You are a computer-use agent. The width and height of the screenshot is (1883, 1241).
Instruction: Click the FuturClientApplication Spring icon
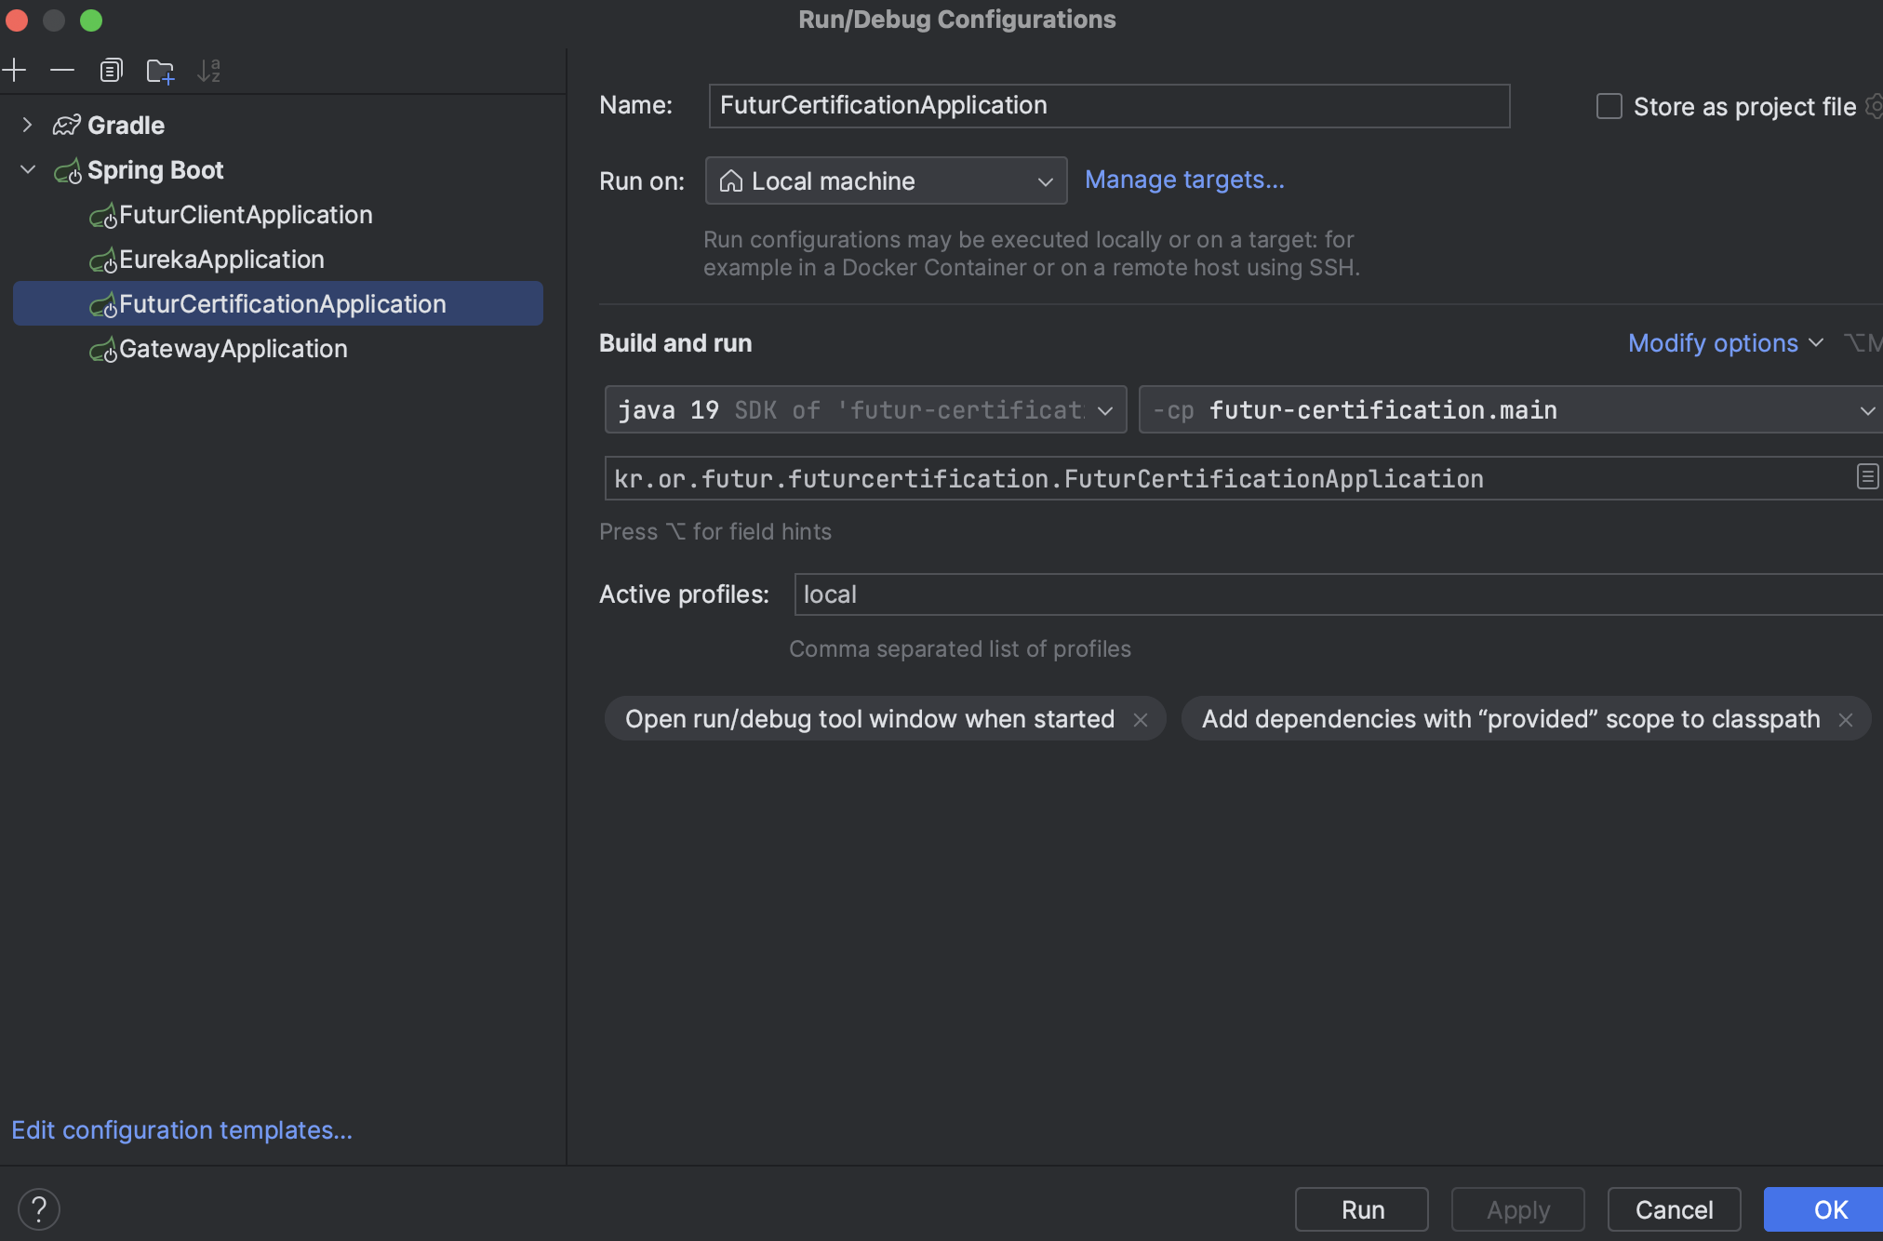tap(103, 215)
